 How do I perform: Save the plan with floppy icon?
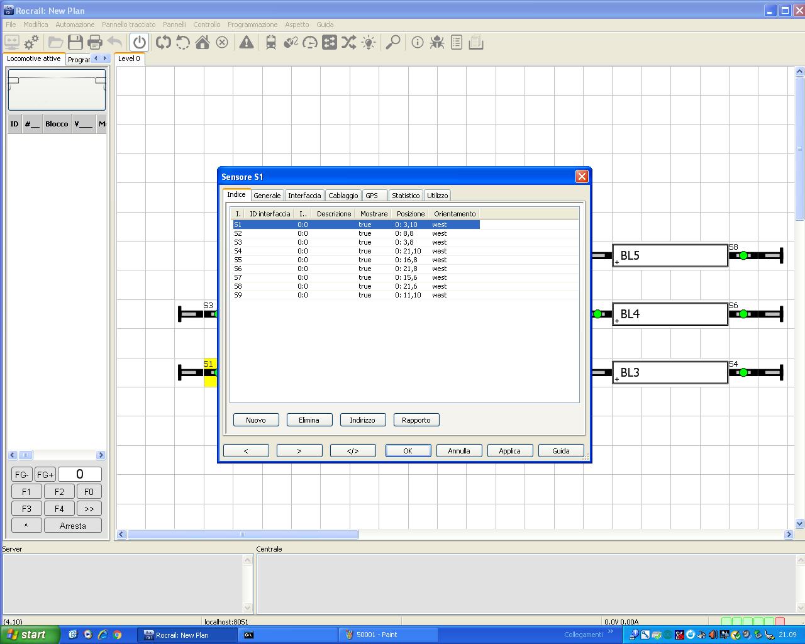tap(75, 42)
